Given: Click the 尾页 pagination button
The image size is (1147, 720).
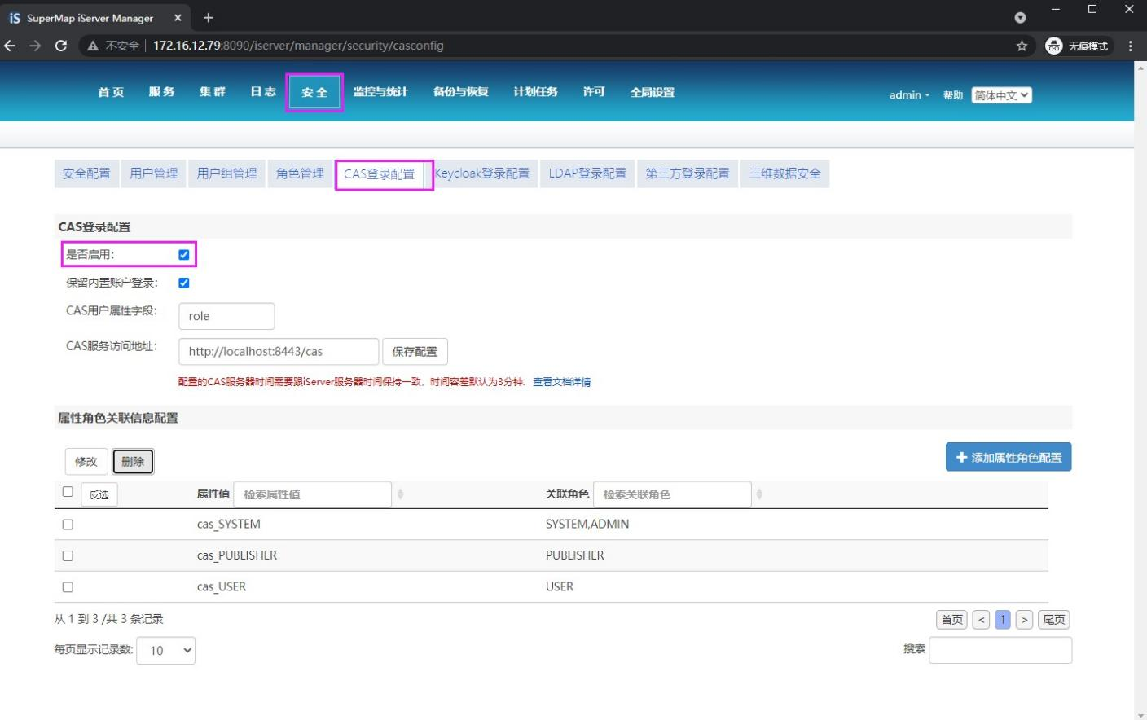Looking at the screenshot, I should 1054,620.
